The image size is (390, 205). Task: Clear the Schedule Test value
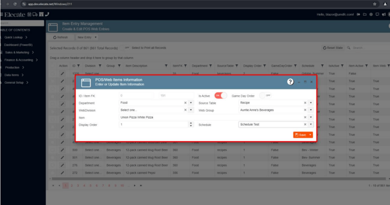tap(305, 125)
